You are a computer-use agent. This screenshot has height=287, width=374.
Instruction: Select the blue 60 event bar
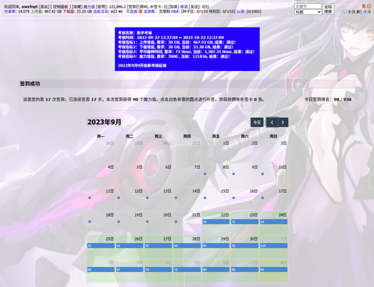tap(101, 270)
